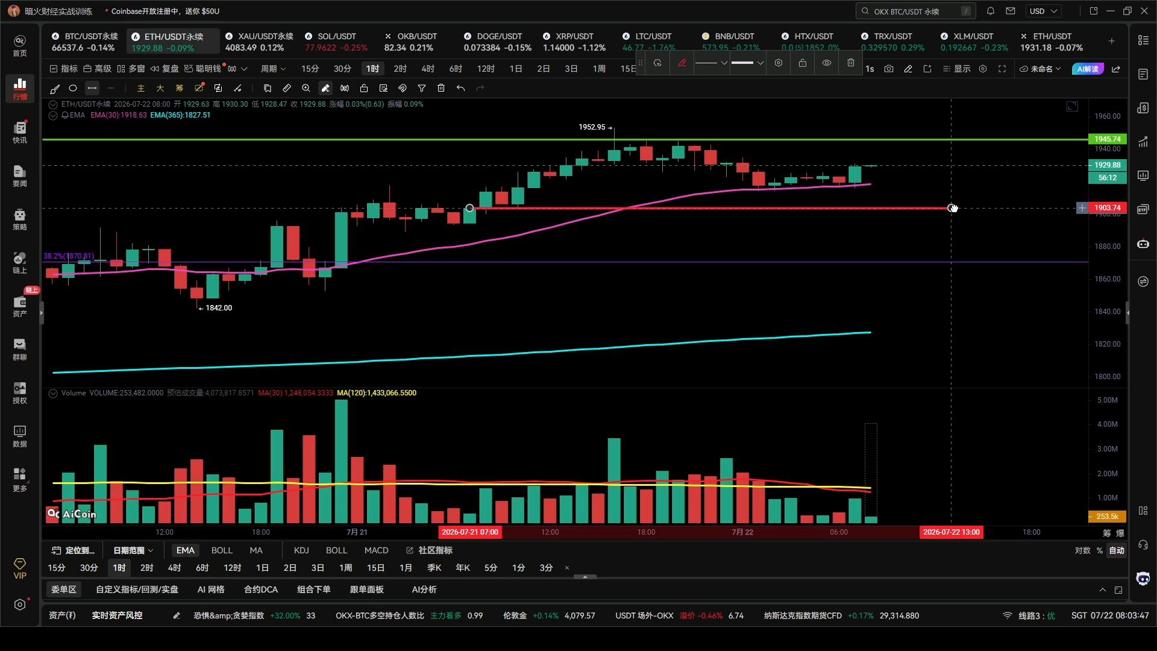Viewport: 1157px width, 651px height.
Task: Open VIP section in sidebar
Action: point(20,568)
